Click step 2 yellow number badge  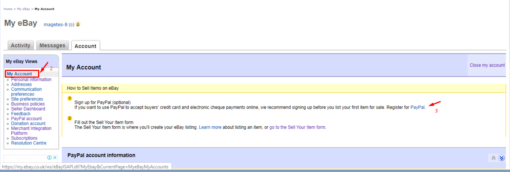70,118
